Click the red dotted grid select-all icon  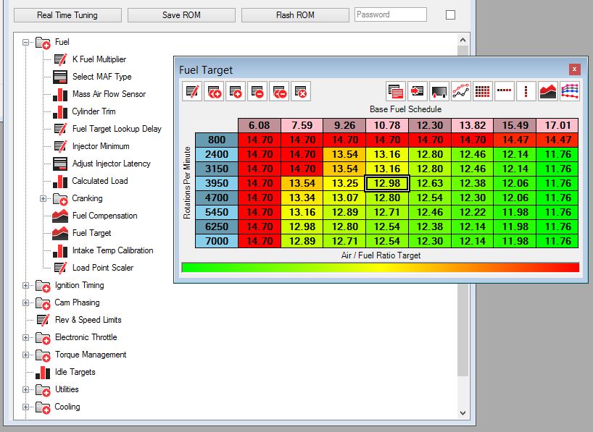pyautogui.click(x=483, y=91)
